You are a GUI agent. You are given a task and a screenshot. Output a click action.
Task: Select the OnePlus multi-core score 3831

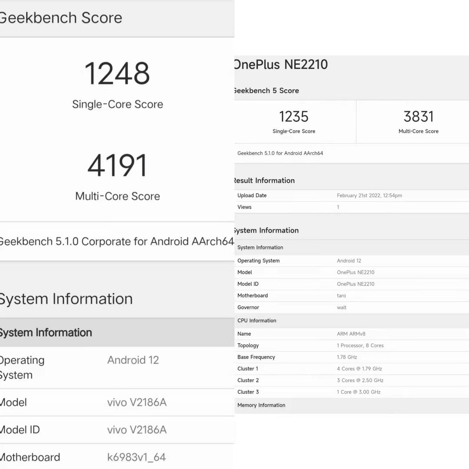click(x=419, y=116)
